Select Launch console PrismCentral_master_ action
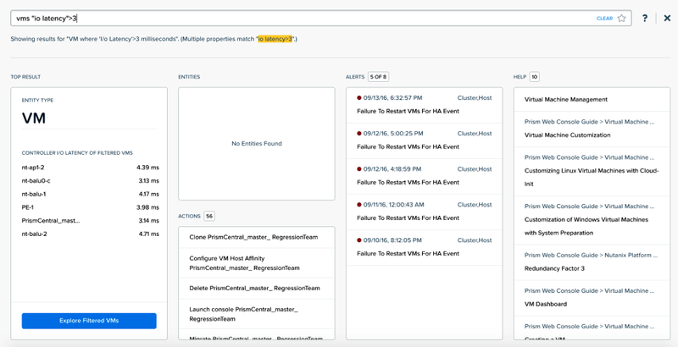The width and height of the screenshot is (678, 347). pos(257,314)
